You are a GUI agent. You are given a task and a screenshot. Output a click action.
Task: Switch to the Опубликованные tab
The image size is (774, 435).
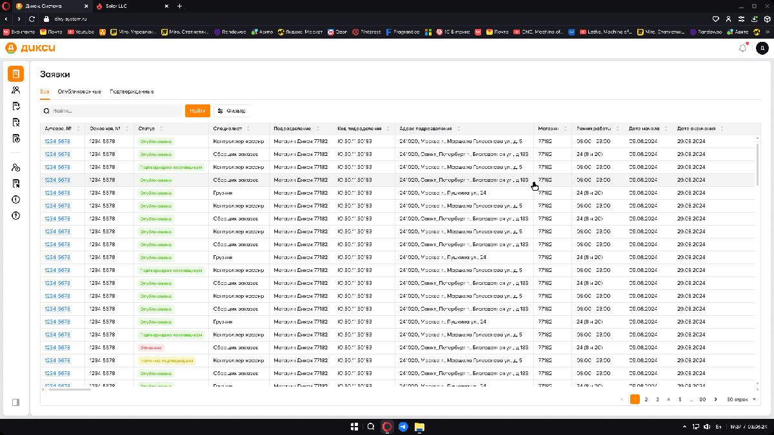point(79,92)
